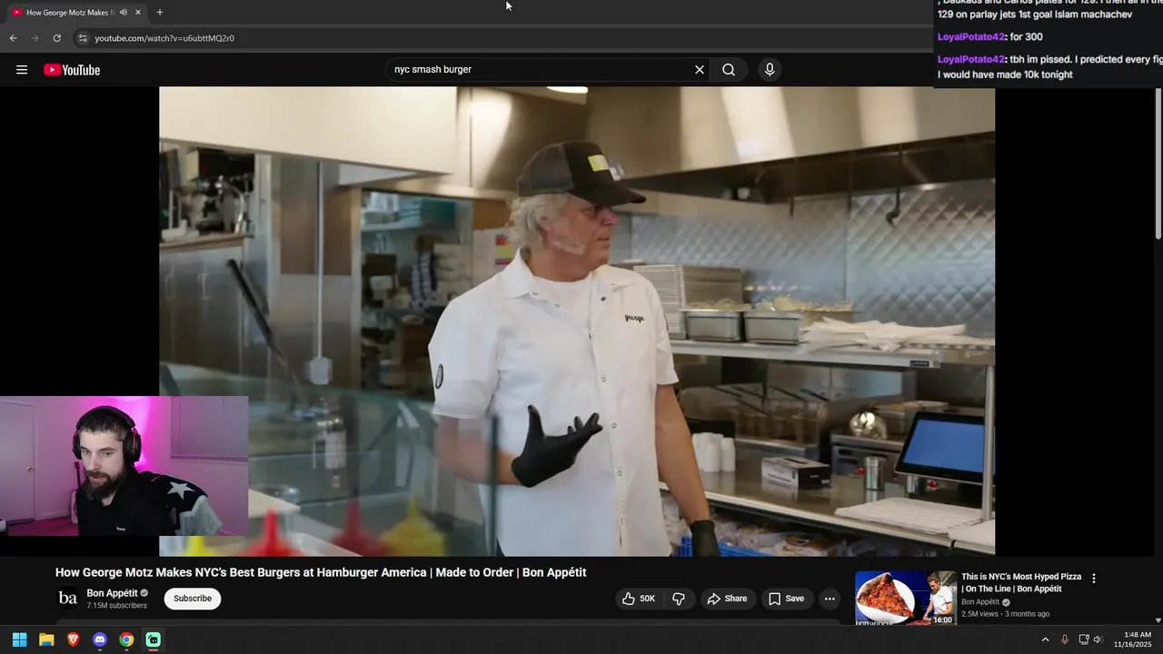
Task: Mute the tab via the speaker icon
Action: pos(124,12)
